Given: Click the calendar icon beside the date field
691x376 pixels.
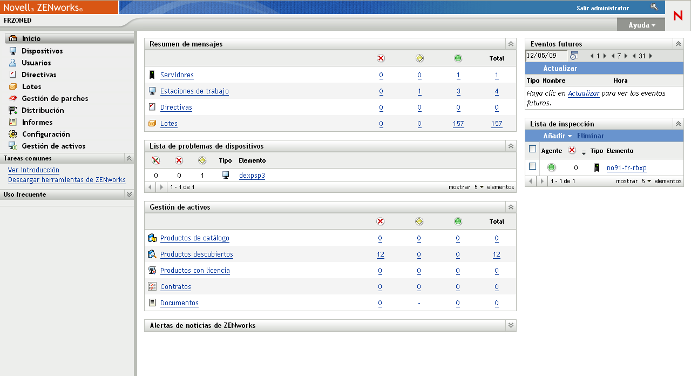Looking at the screenshot, I should click(x=574, y=56).
